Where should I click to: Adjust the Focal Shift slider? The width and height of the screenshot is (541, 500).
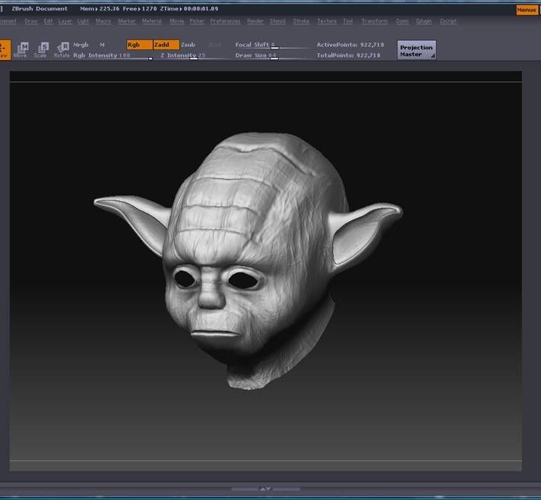pyautogui.click(x=273, y=45)
